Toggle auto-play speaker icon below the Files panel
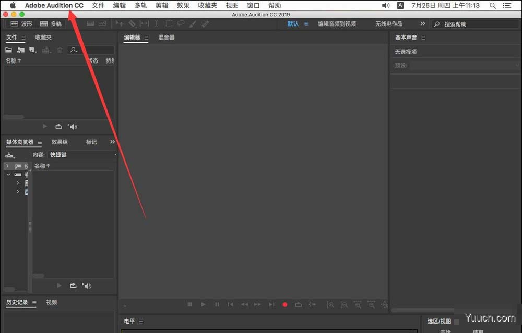 (x=73, y=126)
